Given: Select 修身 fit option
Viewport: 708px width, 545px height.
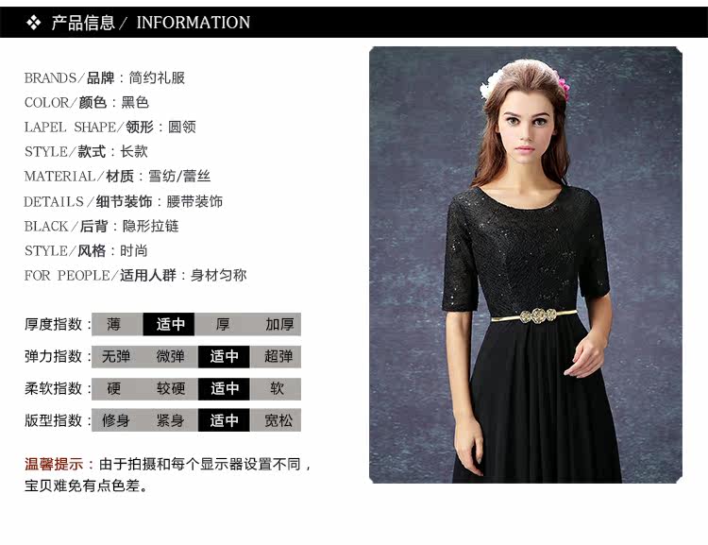Looking at the screenshot, I should pos(116,420).
